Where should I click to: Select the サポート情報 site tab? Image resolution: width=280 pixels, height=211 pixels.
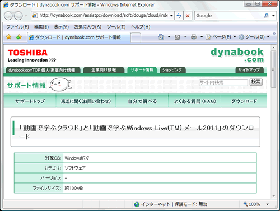(142, 70)
